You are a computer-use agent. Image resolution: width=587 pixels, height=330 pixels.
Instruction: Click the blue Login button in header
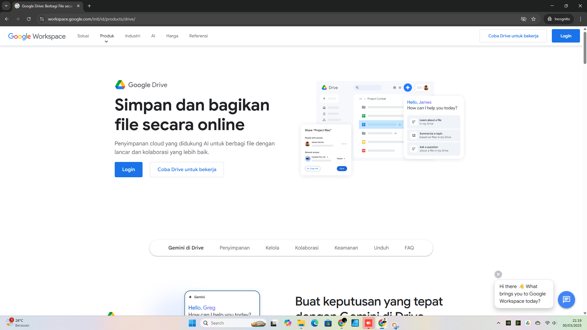pos(566,36)
